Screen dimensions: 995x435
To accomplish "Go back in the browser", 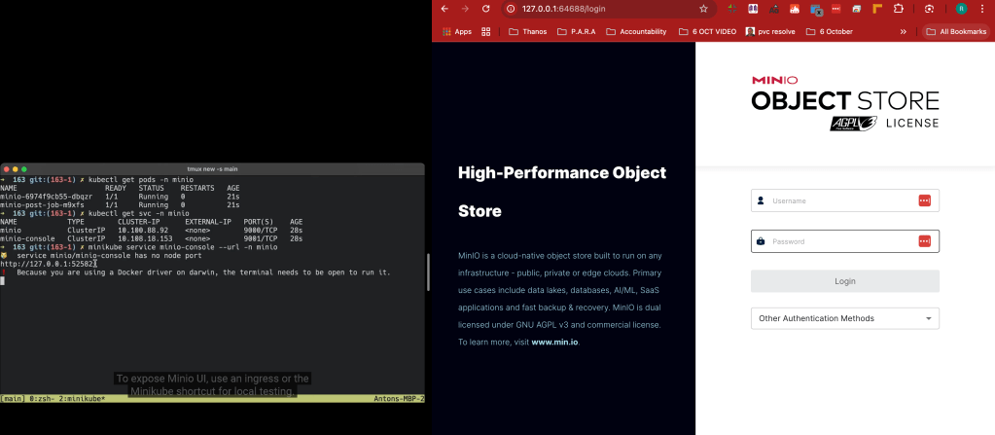I will point(444,8).
